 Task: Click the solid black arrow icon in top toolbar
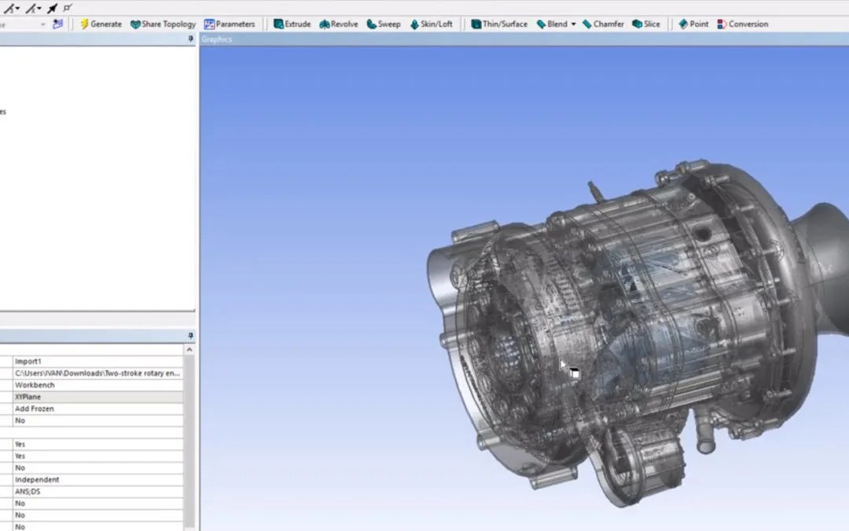(53, 8)
